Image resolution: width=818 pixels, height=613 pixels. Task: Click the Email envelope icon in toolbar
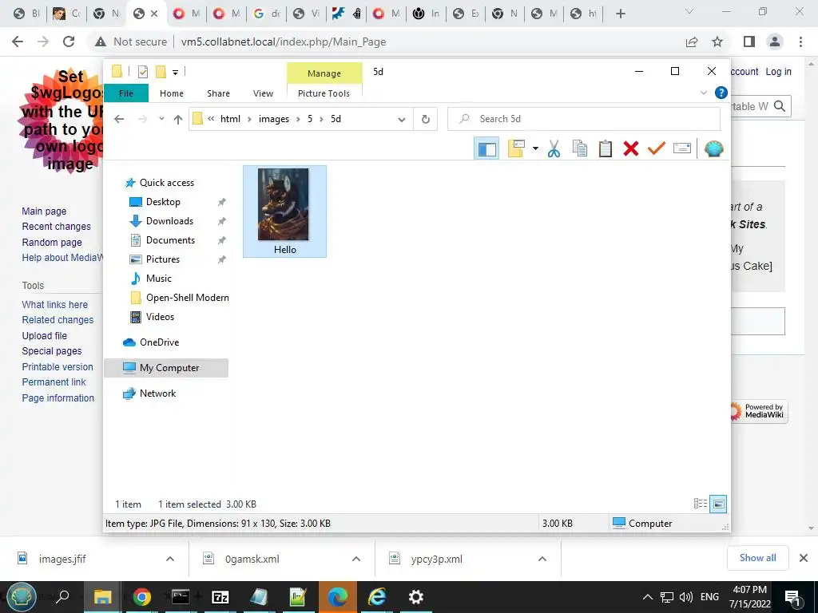coord(682,148)
